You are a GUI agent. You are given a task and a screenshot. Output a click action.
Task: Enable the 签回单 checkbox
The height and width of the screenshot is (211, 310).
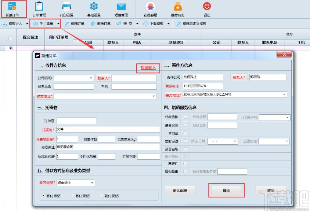pyautogui.click(x=185, y=133)
